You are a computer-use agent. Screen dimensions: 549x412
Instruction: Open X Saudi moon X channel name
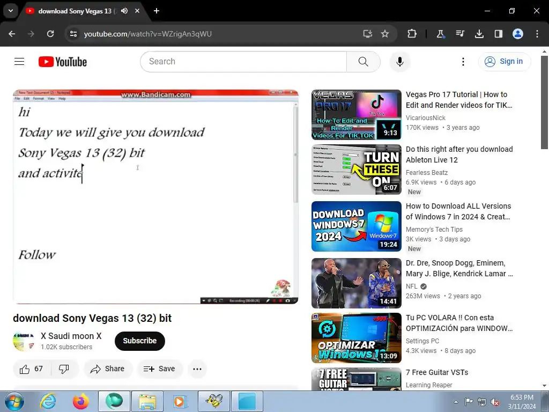(71, 336)
